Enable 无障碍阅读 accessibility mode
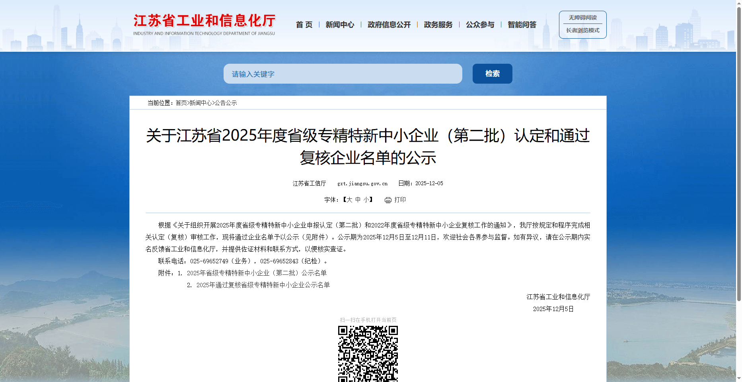 click(582, 18)
